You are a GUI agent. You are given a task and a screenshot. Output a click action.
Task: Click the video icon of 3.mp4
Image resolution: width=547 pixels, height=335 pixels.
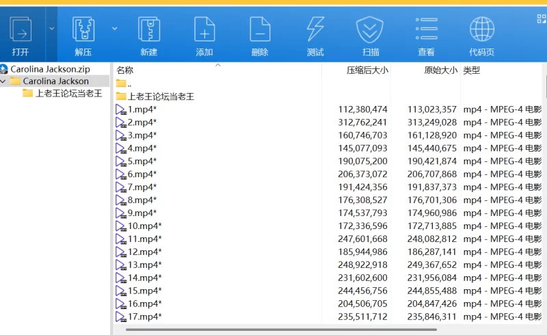click(x=121, y=135)
